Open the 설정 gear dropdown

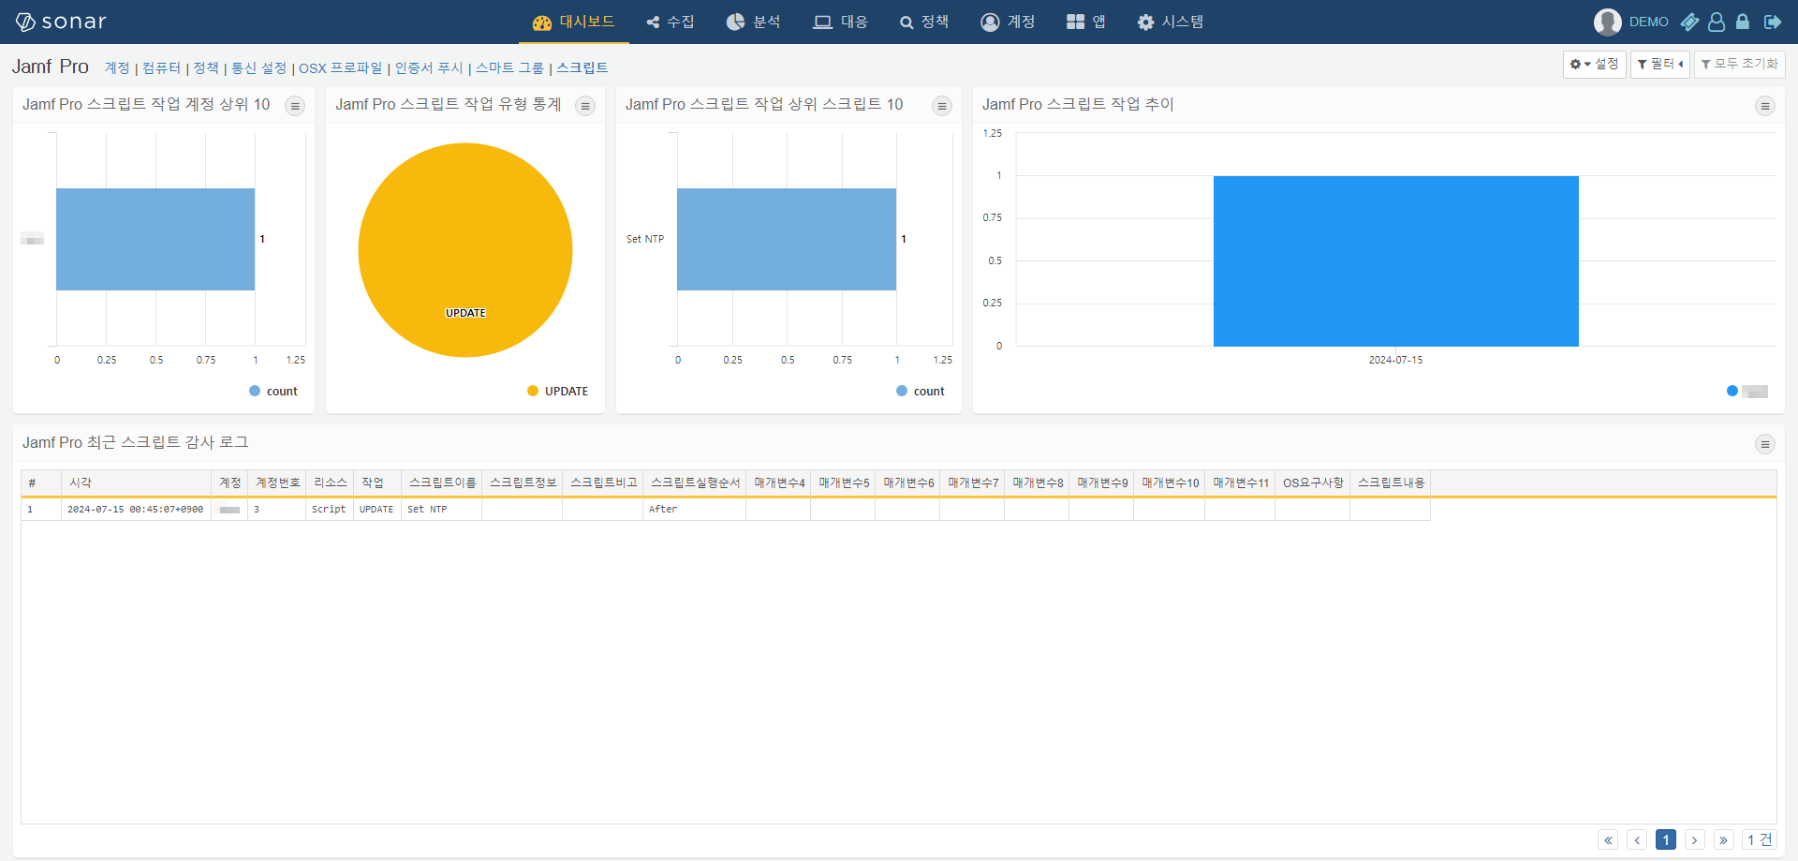[1594, 65]
